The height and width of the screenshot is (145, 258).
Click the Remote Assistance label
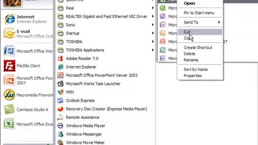[x=83, y=117]
